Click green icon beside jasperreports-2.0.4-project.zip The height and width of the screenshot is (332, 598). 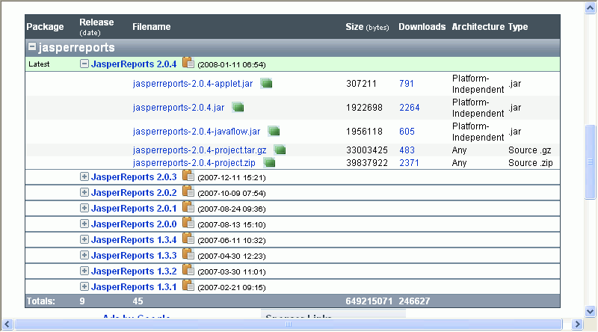[x=269, y=162]
